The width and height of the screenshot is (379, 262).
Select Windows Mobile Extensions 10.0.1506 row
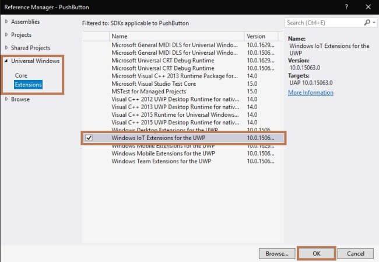[183, 153]
